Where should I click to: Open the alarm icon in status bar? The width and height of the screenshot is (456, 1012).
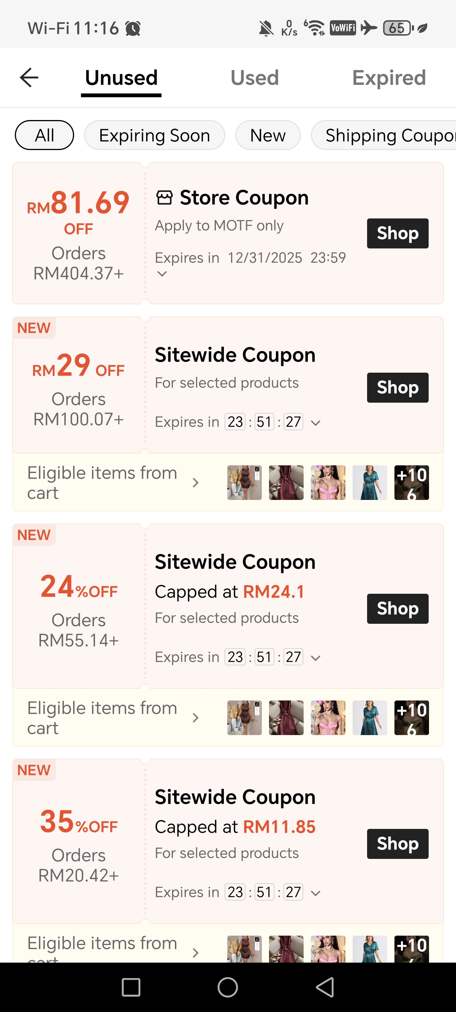coord(133,28)
